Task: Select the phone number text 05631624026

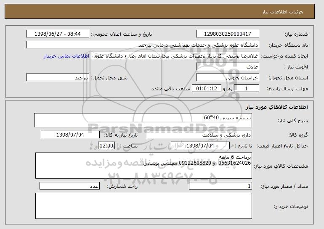Action: click(x=234, y=163)
